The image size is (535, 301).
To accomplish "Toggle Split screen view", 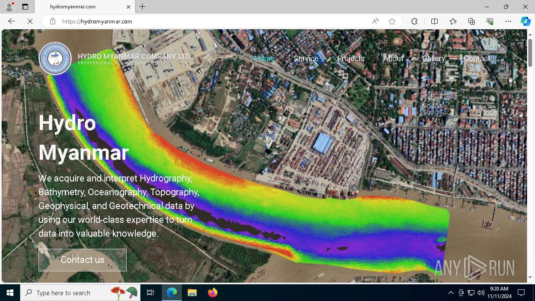I will [434, 21].
